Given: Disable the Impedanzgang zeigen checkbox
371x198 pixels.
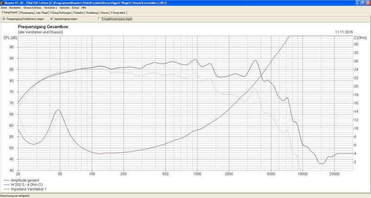Looking at the screenshot, I should [x=51, y=19].
